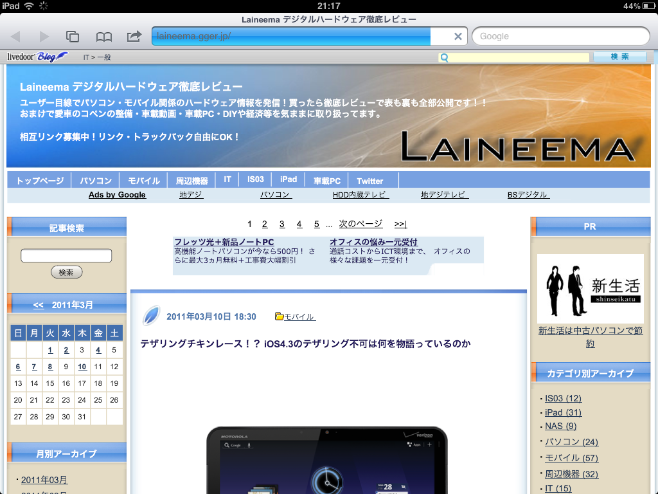The width and height of the screenshot is (658, 494).
Task: Clear the address bar with X
Action: pyautogui.click(x=458, y=37)
